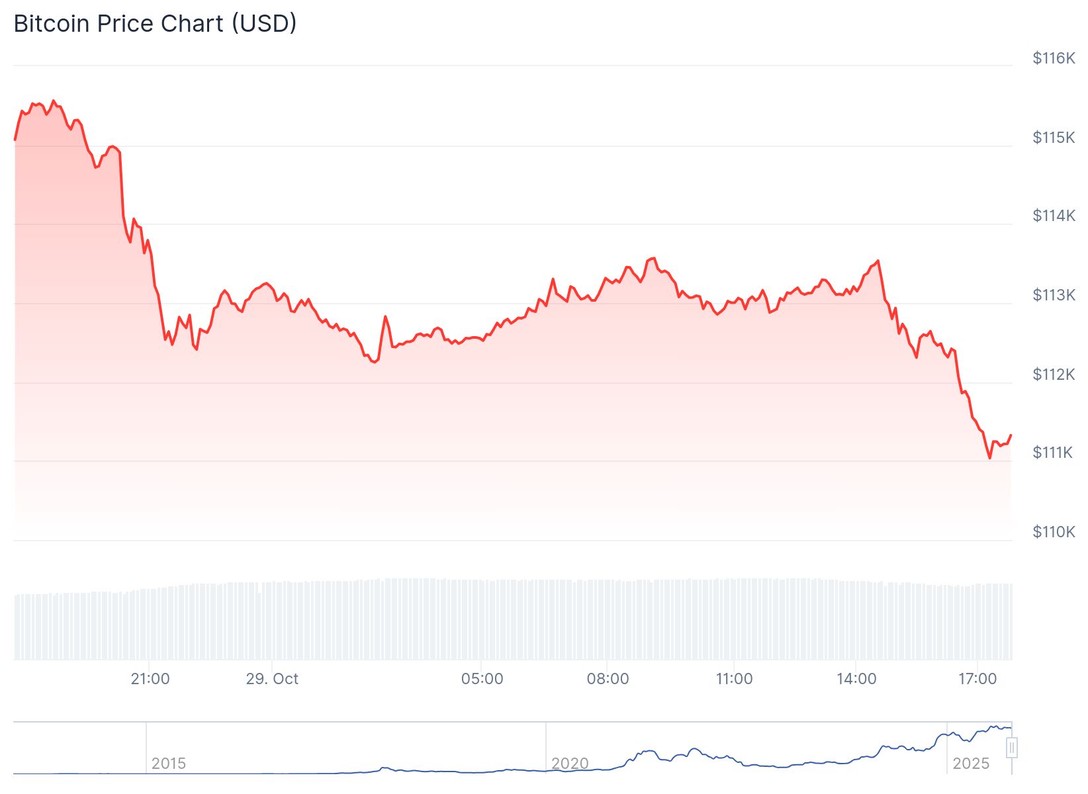Click the 14:00 time axis label
The width and height of the screenshot is (1088, 794).
(856, 679)
